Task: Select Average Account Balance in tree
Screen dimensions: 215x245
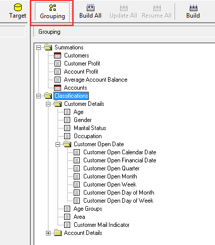Action: click(95, 80)
